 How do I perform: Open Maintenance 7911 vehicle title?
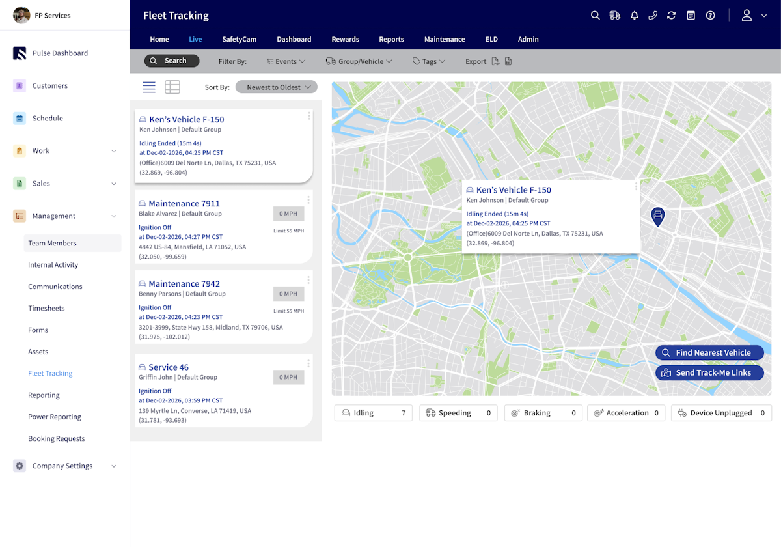tap(184, 203)
